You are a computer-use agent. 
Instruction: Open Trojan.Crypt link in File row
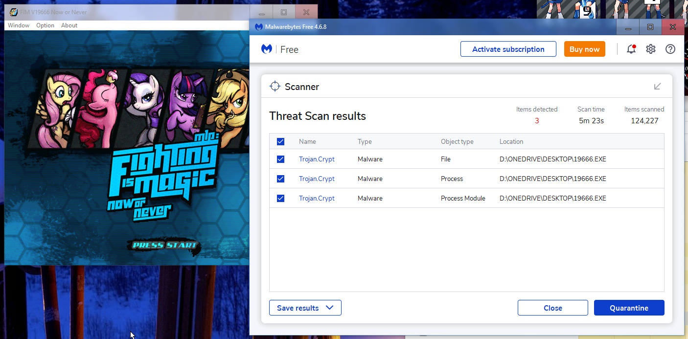click(317, 159)
